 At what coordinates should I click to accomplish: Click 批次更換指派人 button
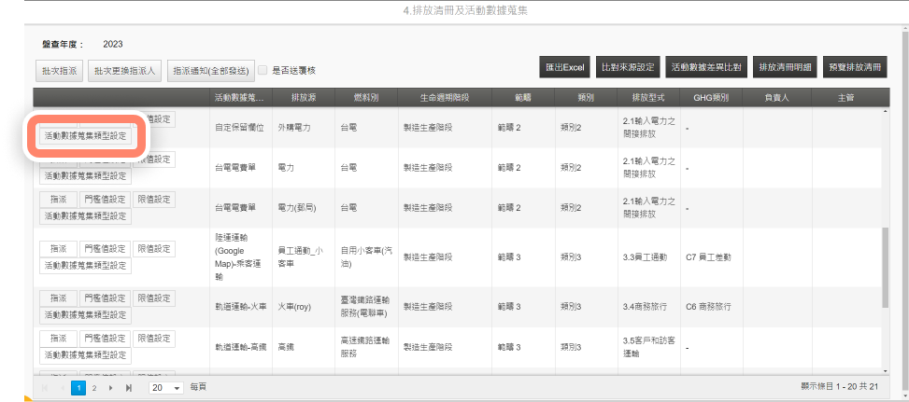125,71
